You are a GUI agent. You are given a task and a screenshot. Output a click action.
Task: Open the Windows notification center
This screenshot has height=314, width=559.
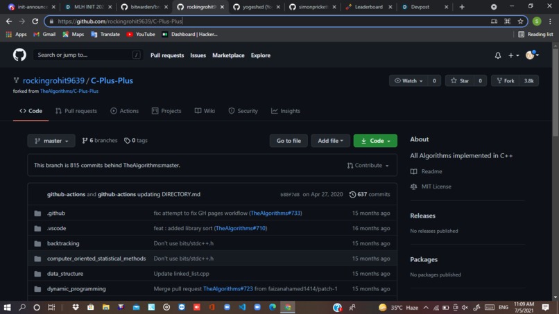(545, 307)
